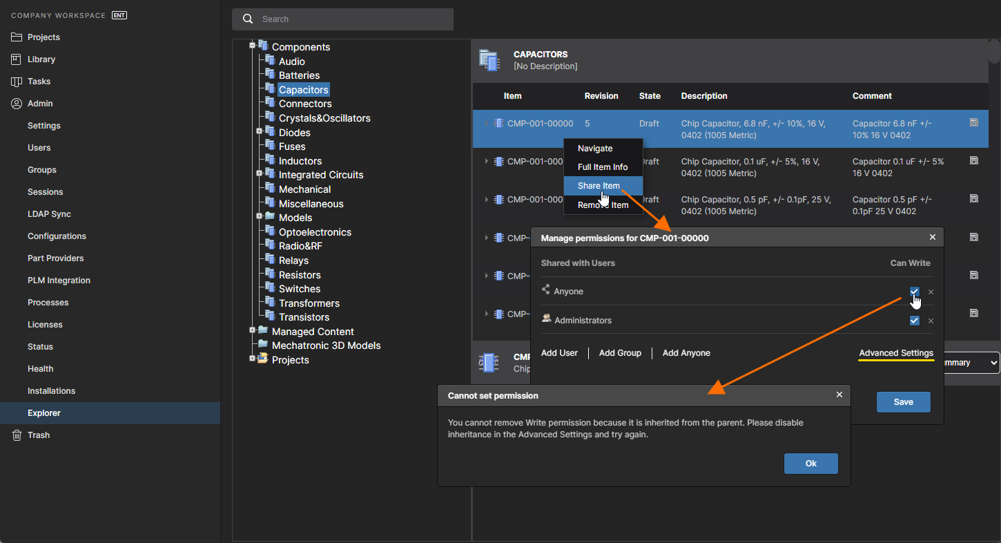1001x543 pixels.
Task: Open Advanced Settings link
Action: 895,353
